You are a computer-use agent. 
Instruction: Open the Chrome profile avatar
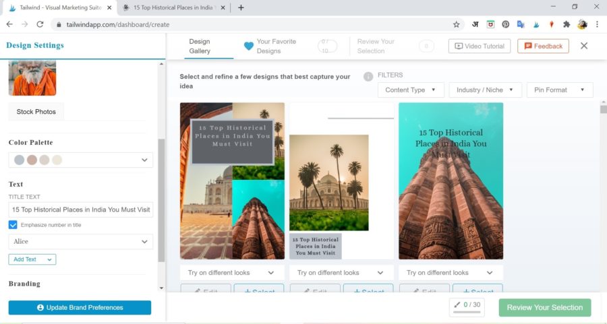tap(582, 24)
